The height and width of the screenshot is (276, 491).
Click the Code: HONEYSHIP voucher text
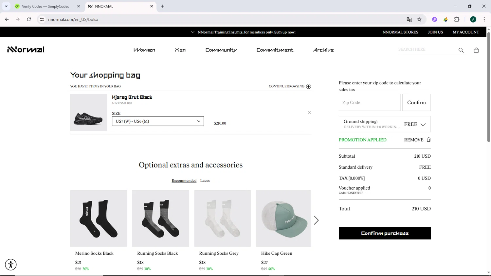tap(351, 193)
